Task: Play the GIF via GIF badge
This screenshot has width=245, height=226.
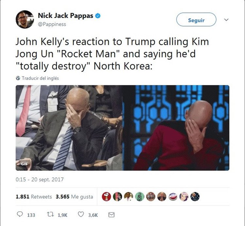Action: point(24,164)
